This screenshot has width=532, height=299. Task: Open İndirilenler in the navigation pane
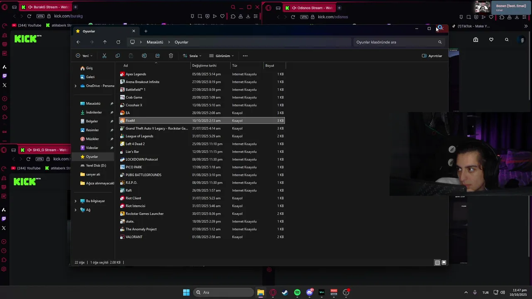[94, 113]
